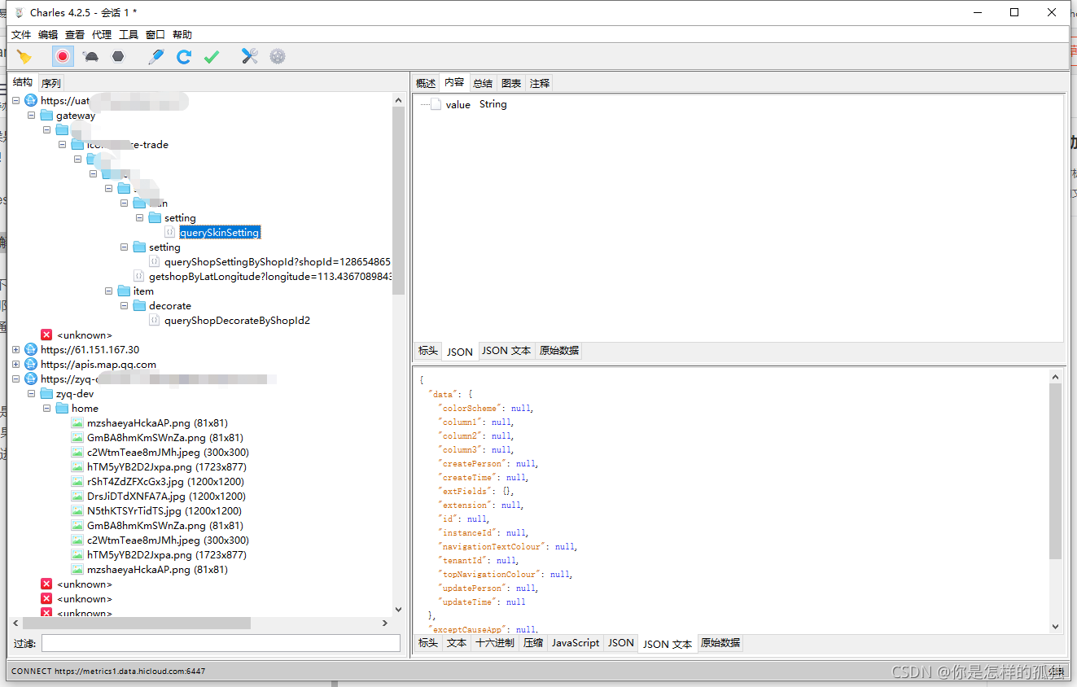Click image icon of rShT4ZdZFXcGx3.jpg

pos(77,482)
